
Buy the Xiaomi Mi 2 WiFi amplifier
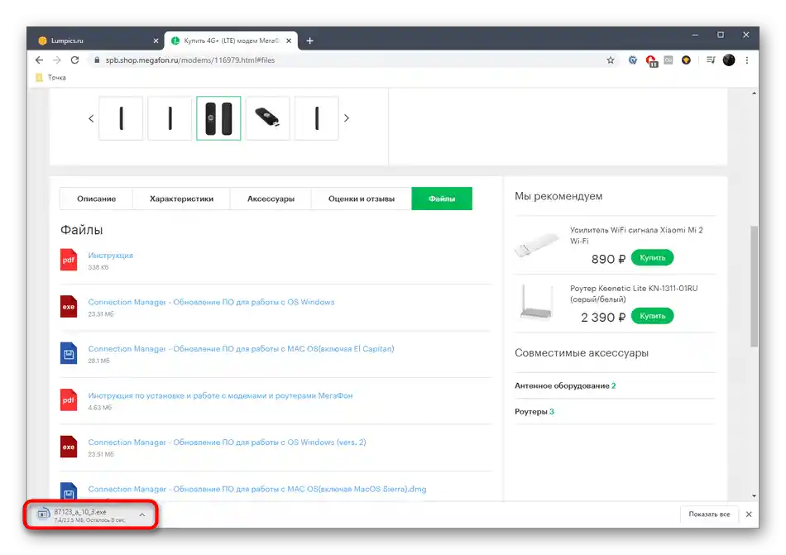[652, 257]
